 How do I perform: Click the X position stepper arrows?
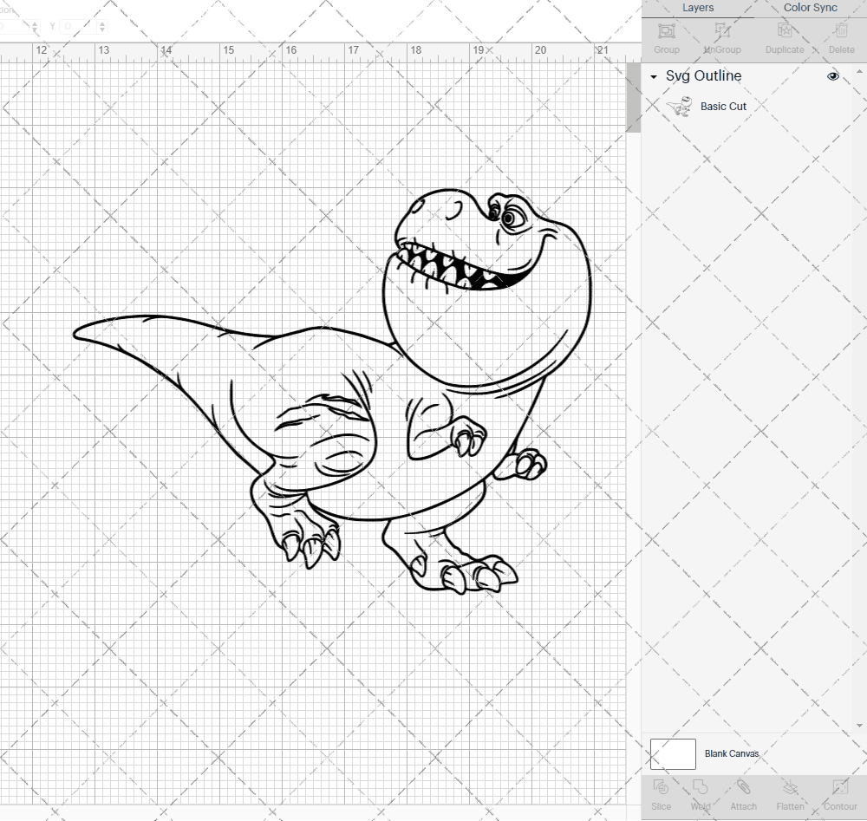[35, 26]
